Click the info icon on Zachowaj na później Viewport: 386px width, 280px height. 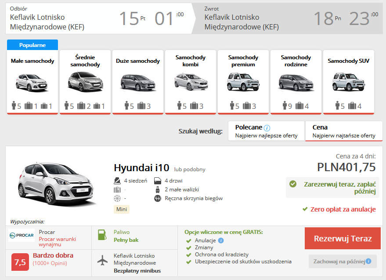coord(368,261)
